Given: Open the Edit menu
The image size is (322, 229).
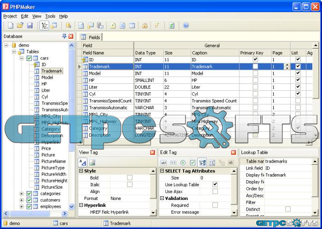Looking at the screenshot, I should pyautogui.click(x=24, y=16).
